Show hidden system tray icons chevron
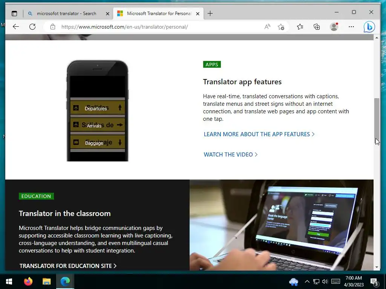Viewport: 386px width, 289px height. [307, 281]
